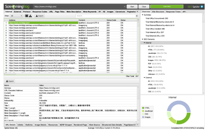Show more bottom tabs via overflow arrow
This screenshot has width=208, height=131.
click(x=137, y=125)
